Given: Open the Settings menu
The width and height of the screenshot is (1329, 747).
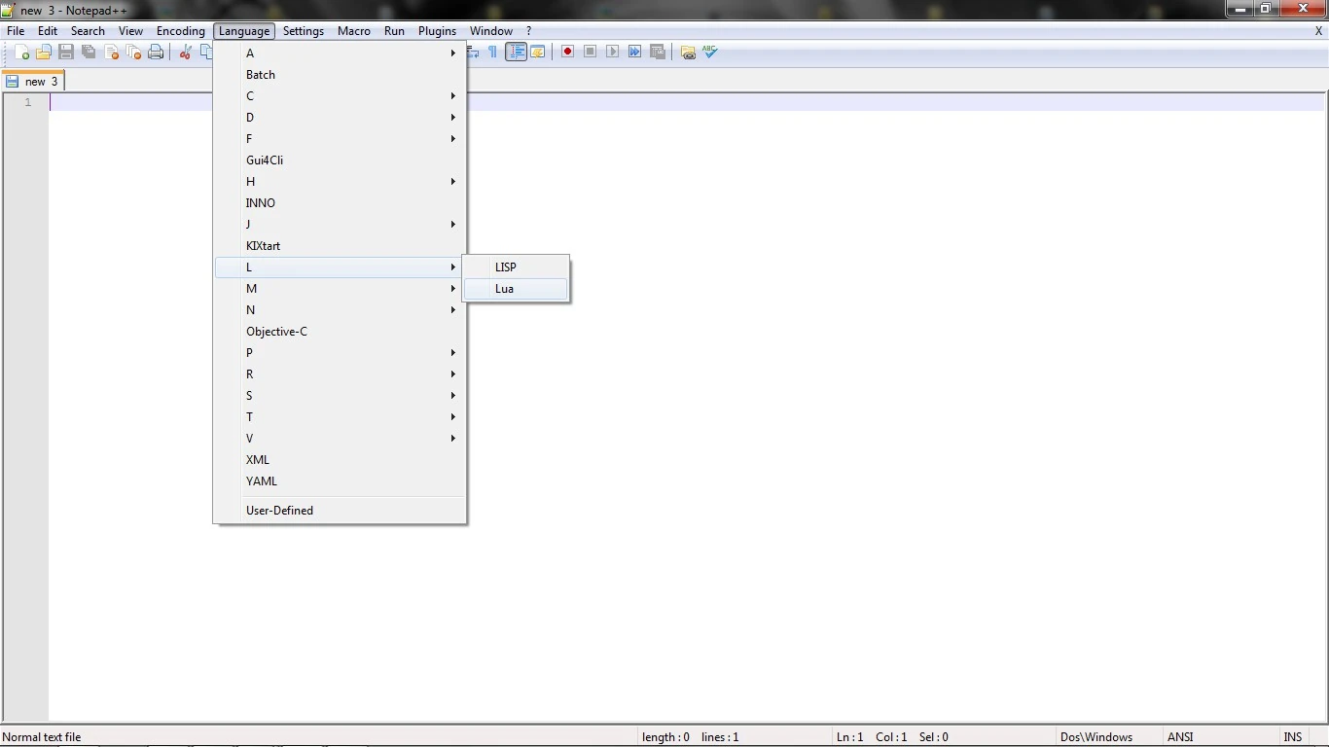Looking at the screenshot, I should click(304, 31).
